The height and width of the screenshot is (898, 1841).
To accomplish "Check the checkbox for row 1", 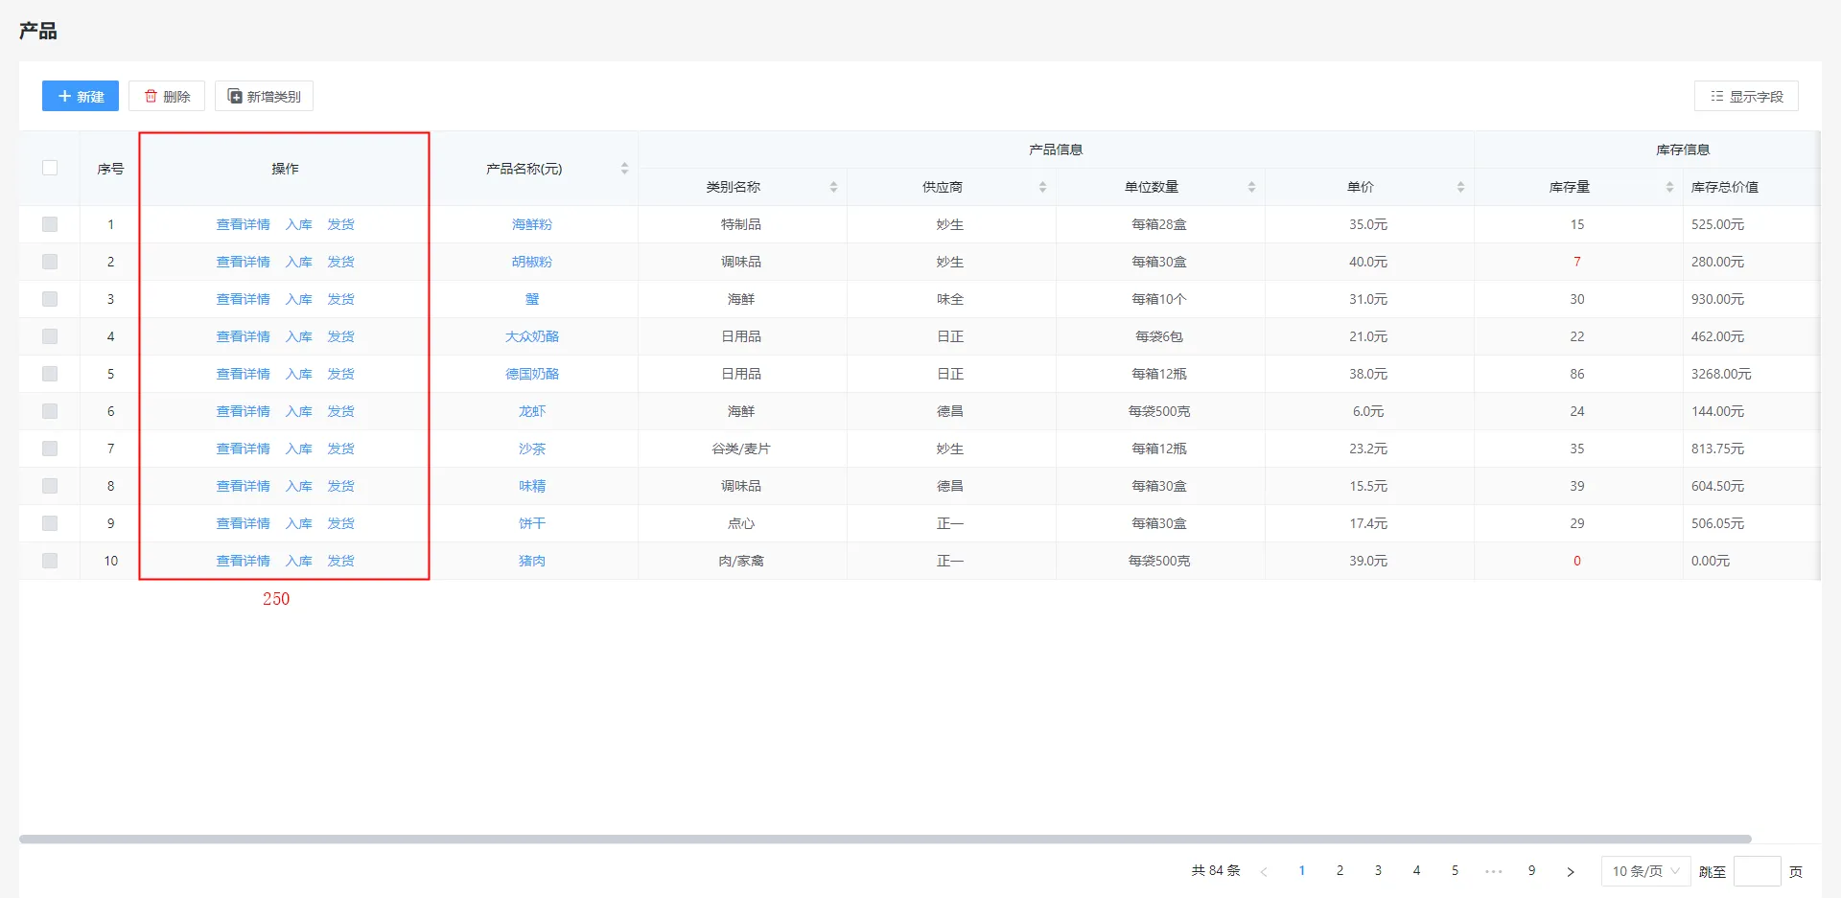I will [x=50, y=224].
